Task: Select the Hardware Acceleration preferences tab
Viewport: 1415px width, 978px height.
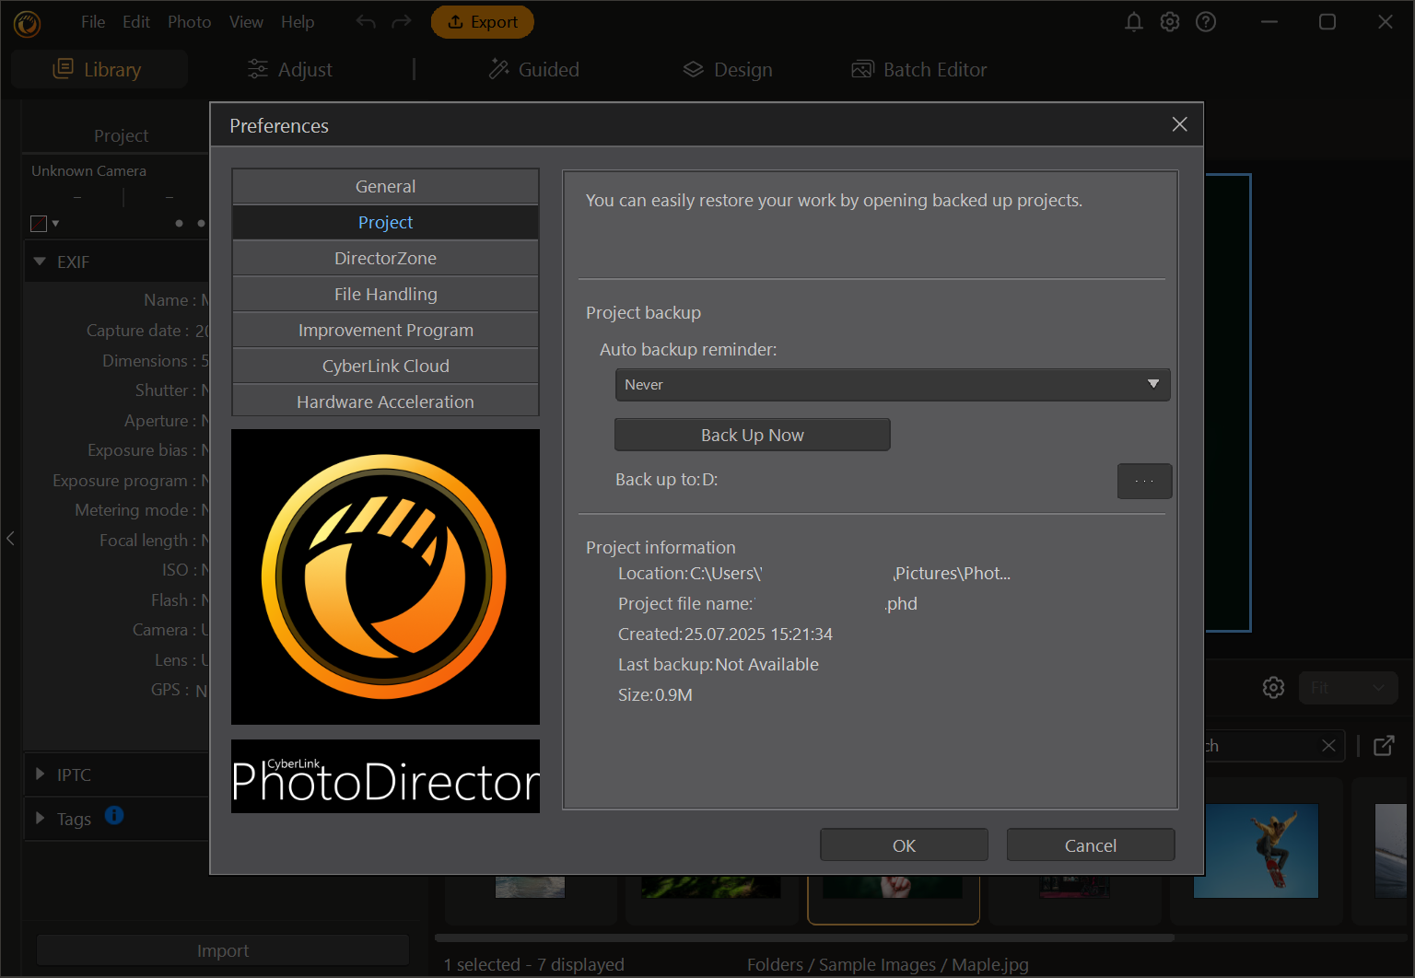Action: [x=385, y=402]
